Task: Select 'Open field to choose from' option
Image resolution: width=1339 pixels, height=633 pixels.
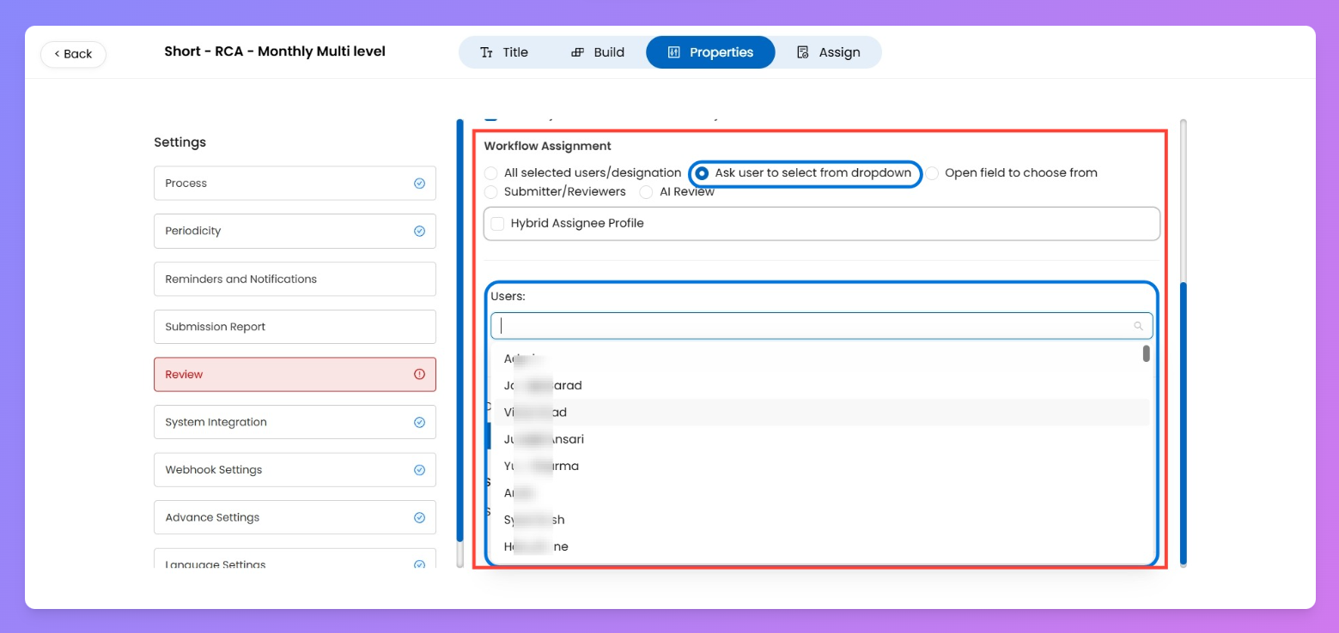Action: (932, 173)
